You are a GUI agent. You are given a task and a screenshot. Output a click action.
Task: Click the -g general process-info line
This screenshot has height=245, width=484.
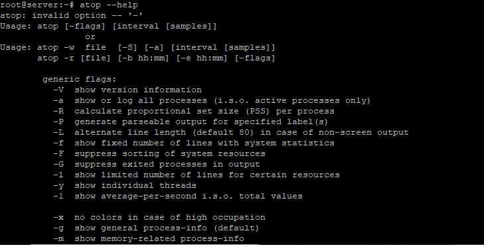(156, 228)
